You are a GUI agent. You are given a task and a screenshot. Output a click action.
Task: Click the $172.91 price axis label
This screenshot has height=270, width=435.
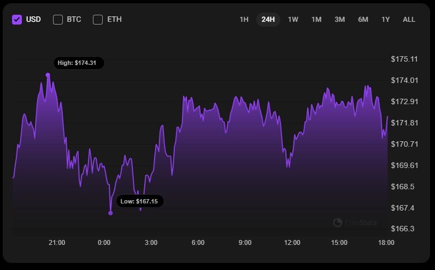404,101
